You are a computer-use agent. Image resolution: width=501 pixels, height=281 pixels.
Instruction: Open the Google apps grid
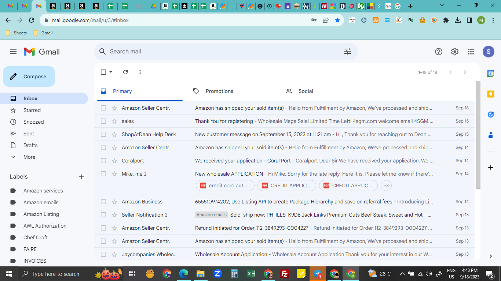471,52
